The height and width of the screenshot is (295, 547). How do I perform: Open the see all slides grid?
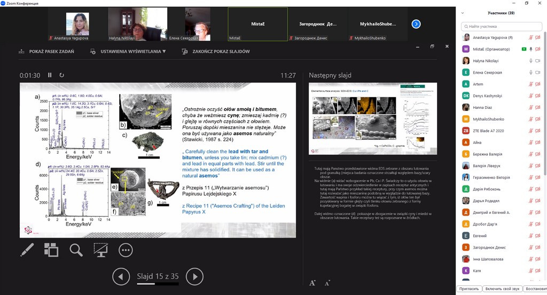(x=51, y=250)
